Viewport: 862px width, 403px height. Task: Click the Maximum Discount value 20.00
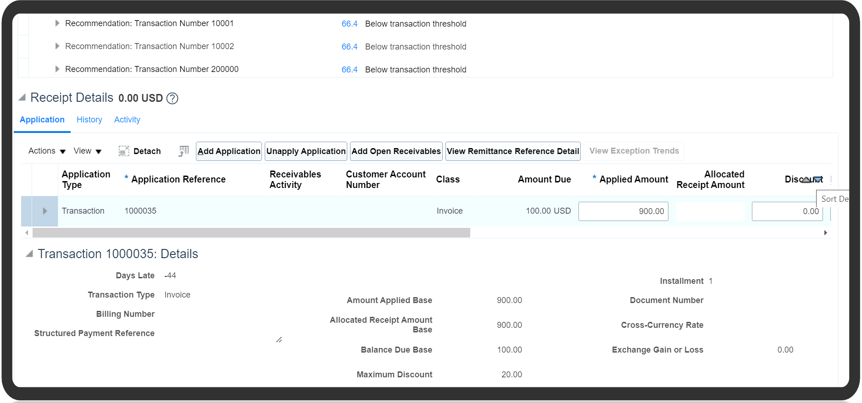(x=512, y=375)
